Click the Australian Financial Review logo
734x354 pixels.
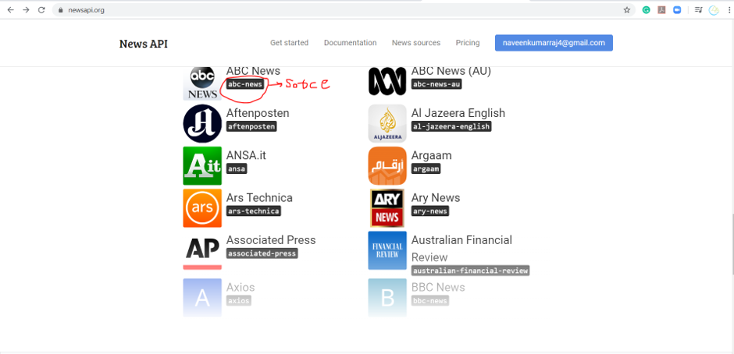(387, 250)
